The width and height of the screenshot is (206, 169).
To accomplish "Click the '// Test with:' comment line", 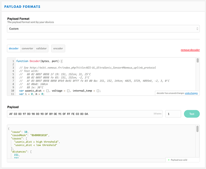I will click(x=29, y=71).
